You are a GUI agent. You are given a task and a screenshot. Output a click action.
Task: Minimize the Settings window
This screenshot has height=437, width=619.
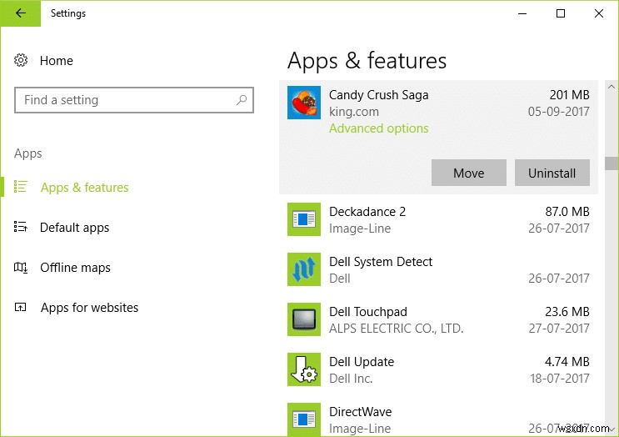click(x=522, y=13)
